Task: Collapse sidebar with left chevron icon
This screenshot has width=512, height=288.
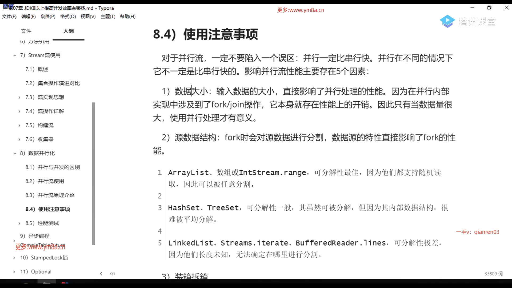Action: [x=101, y=274]
